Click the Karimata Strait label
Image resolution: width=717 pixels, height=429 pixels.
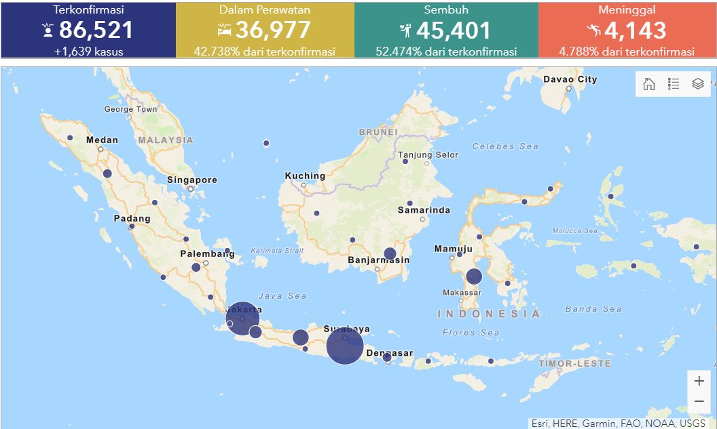277,251
